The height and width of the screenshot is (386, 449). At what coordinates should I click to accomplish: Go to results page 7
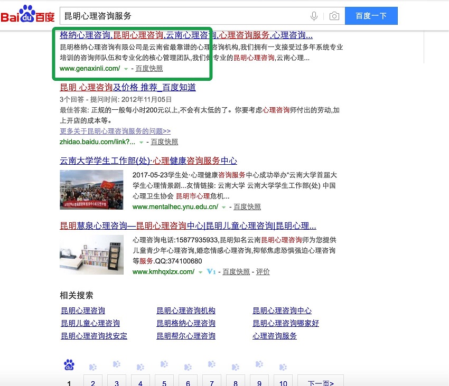[x=212, y=381]
